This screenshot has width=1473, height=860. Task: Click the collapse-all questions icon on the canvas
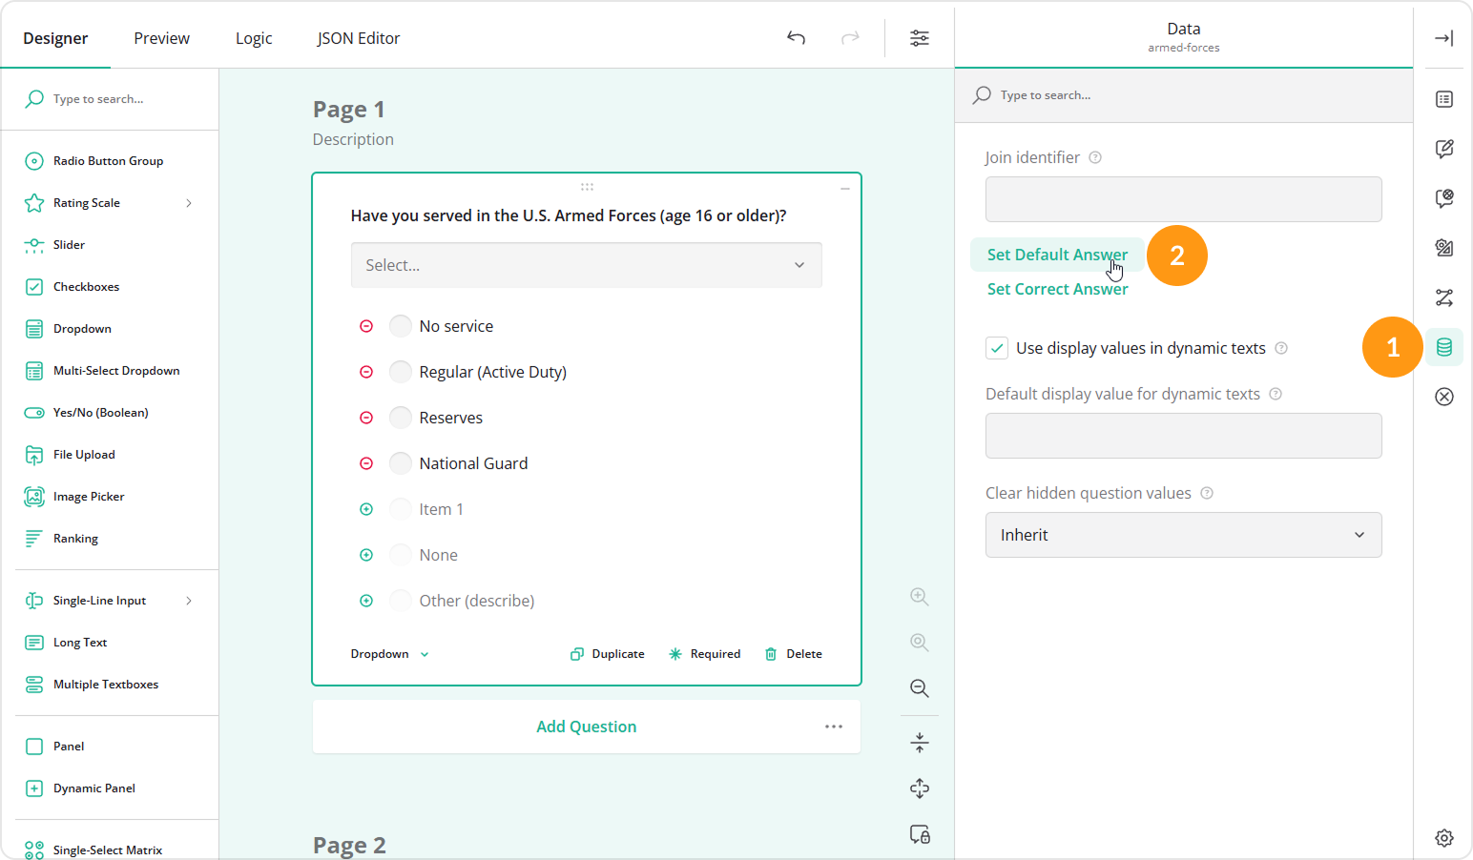point(919,742)
